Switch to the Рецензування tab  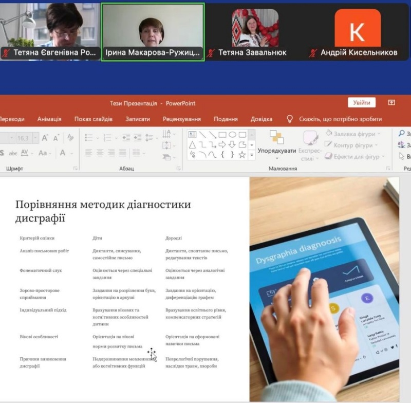(181, 119)
